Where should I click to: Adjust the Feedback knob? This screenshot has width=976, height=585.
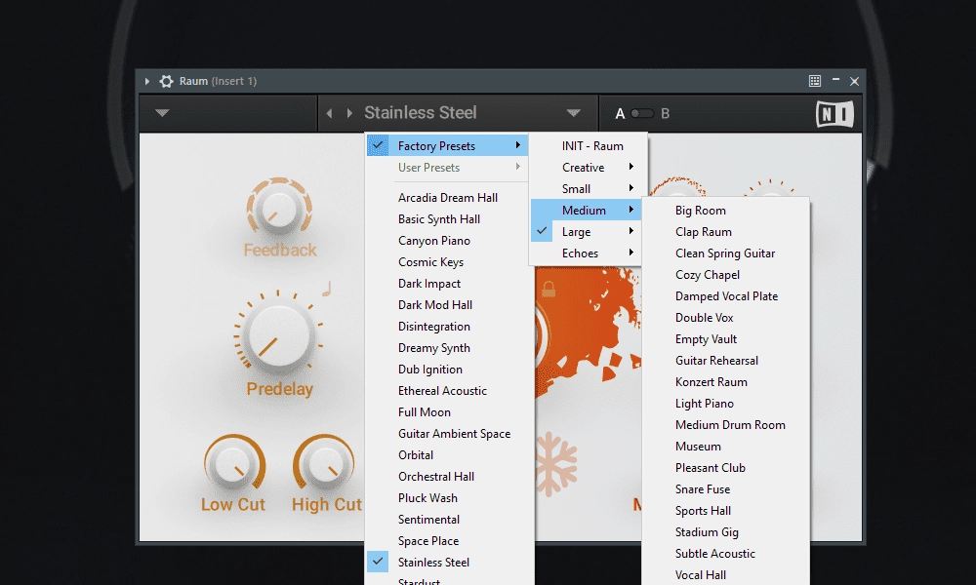[x=279, y=209]
